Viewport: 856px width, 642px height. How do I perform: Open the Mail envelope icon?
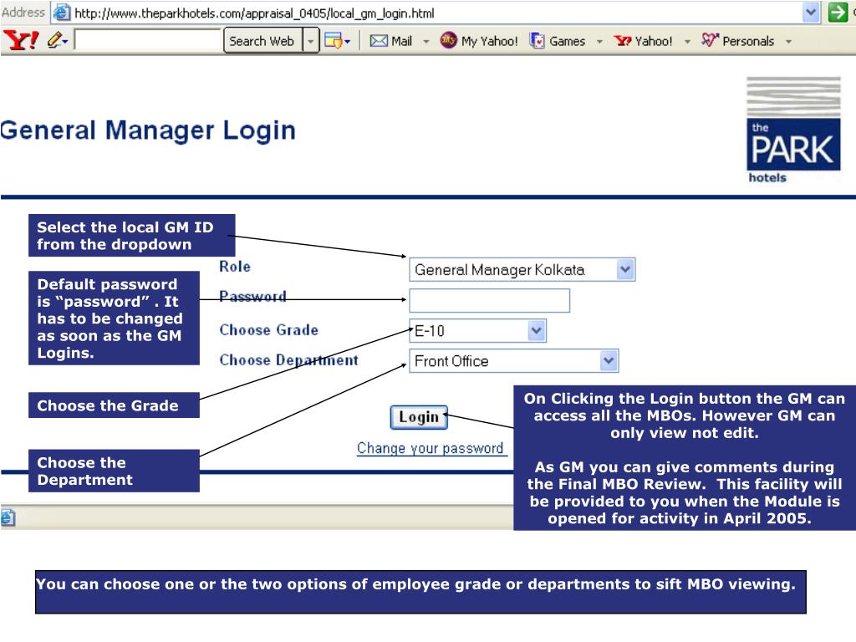click(x=379, y=41)
